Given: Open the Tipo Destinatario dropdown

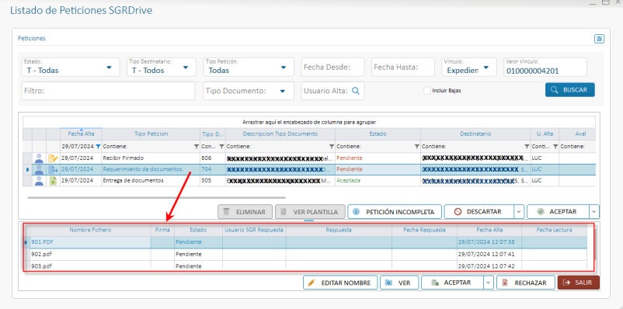Looking at the screenshot, I should [x=162, y=67].
